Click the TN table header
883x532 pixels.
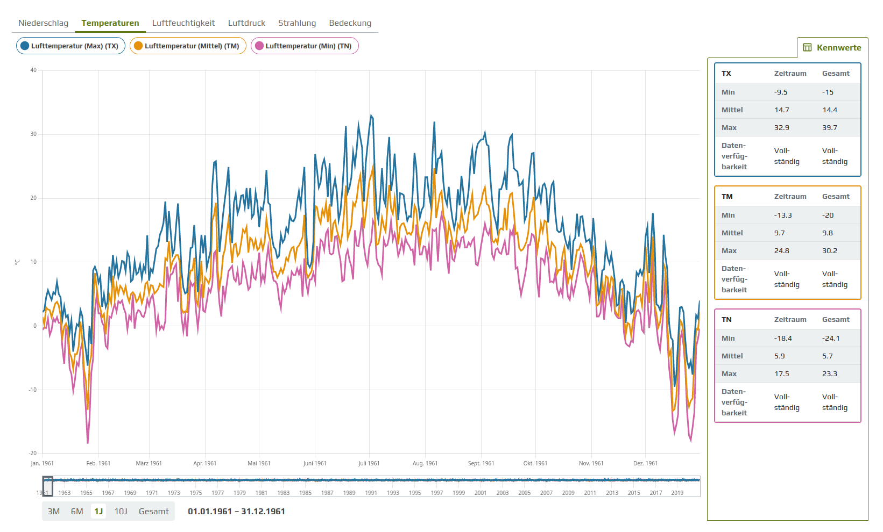[726, 320]
